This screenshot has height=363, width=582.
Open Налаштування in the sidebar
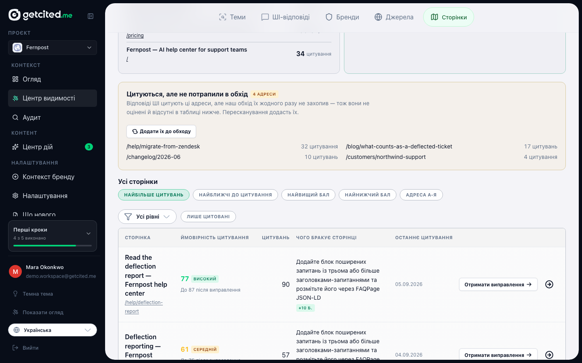tap(53, 196)
